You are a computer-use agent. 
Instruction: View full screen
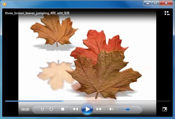(165, 109)
